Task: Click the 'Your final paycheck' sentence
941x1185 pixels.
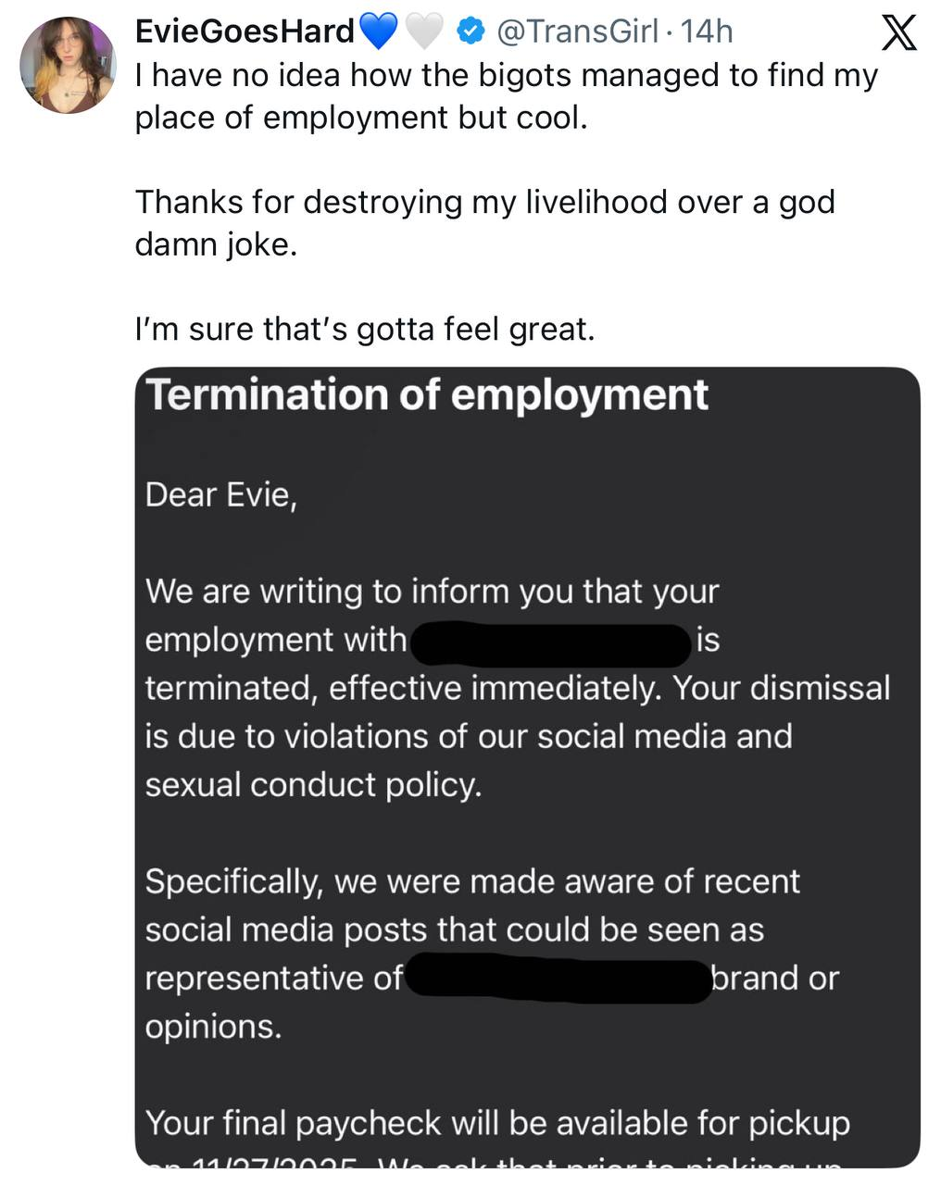Action: pyautogui.click(x=497, y=1123)
